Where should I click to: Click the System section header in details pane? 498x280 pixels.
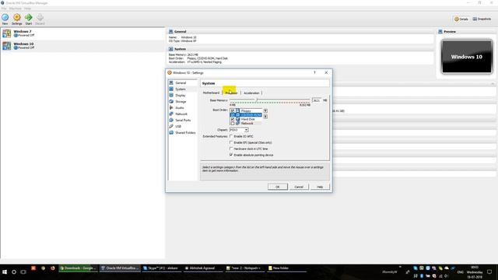(300, 49)
